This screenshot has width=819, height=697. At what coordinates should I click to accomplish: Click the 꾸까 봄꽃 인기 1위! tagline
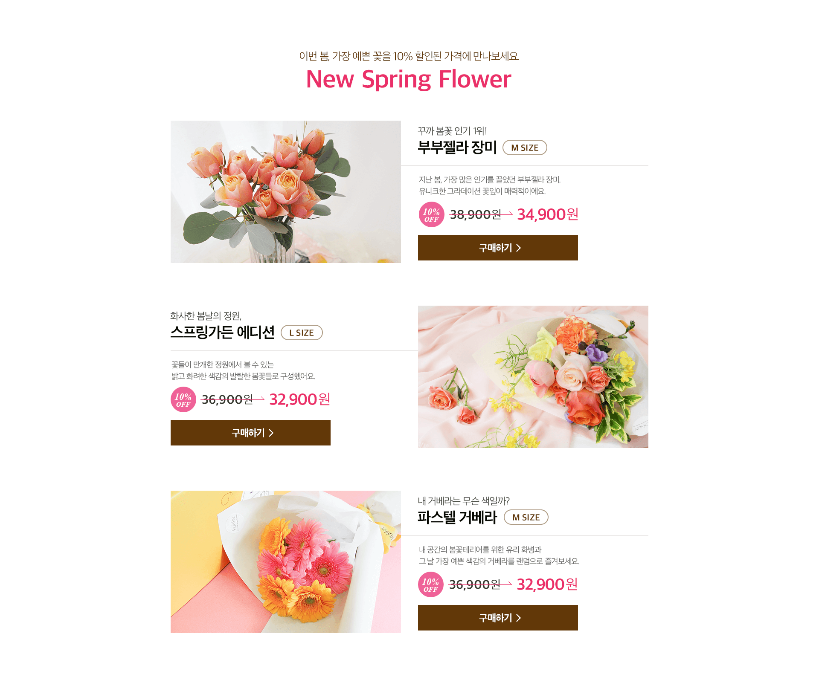(x=452, y=131)
